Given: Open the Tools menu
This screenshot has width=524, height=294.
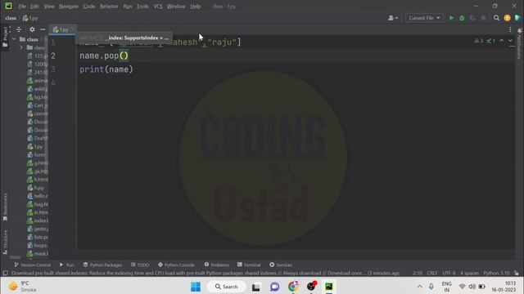Looking at the screenshot, I should click(142, 7).
